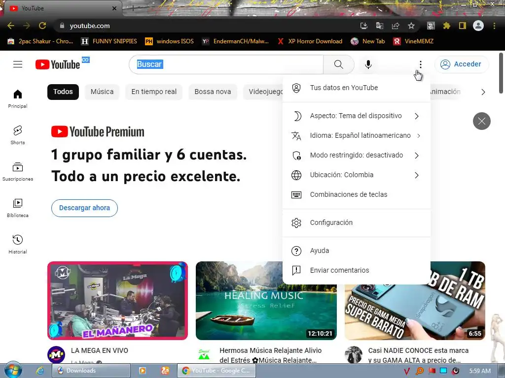Choose Enviar comentarios

(356, 270)
